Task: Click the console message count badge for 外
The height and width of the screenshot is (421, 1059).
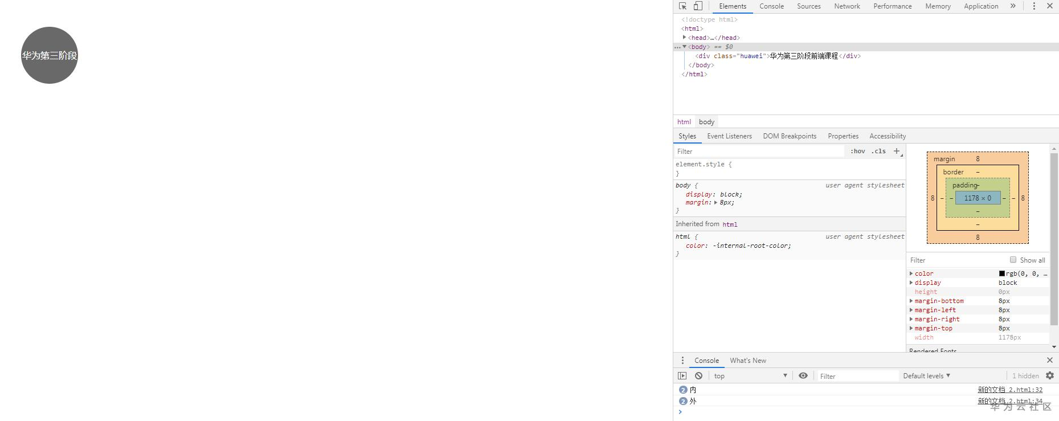Action: click(683, 401)
